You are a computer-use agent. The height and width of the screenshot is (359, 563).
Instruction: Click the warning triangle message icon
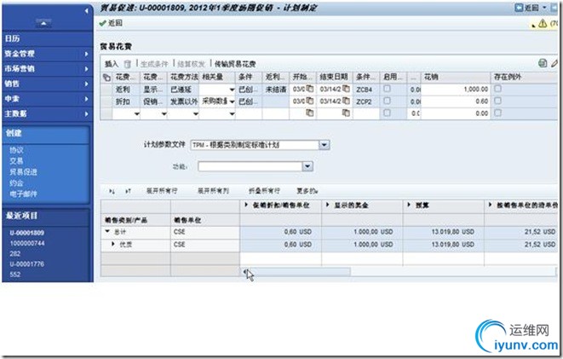(543, 23)
